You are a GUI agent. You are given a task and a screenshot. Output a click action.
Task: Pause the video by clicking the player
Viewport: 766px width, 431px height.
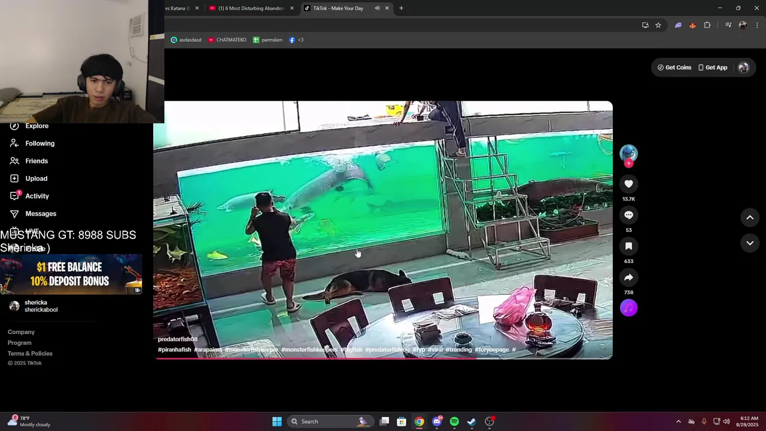[383, 230]
